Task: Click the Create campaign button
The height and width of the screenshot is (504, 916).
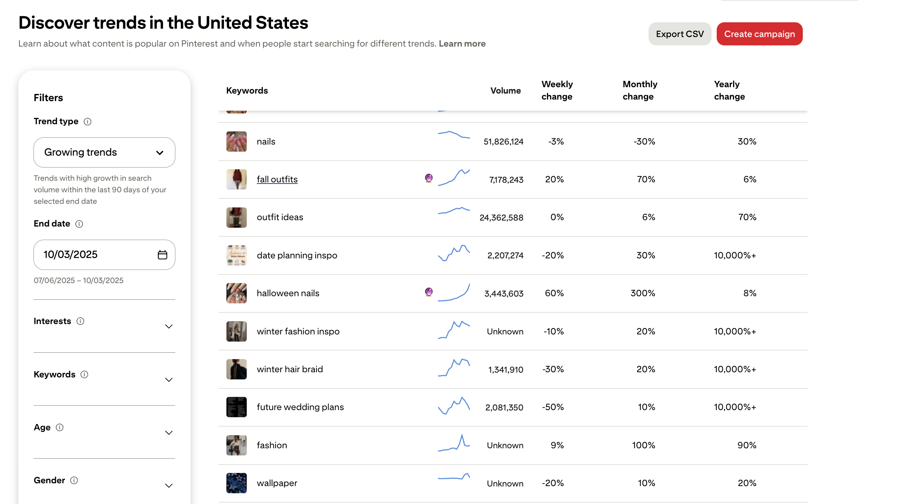Action: pyautogui.click(x=759, y=34)
